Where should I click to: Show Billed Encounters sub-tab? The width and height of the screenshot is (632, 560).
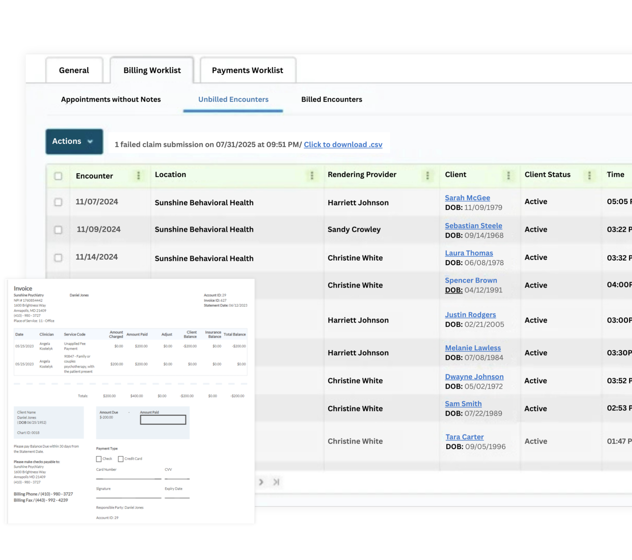pos(332,99)
